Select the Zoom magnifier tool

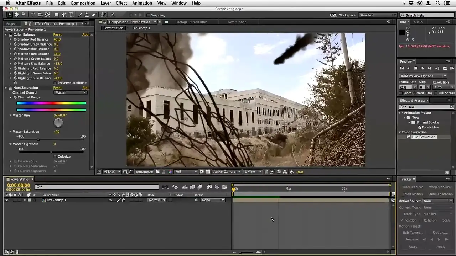(24, 15)
